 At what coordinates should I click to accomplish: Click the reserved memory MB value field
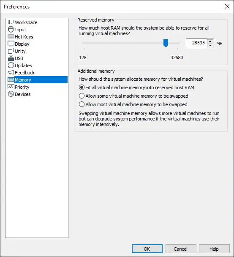coord(196,43)
